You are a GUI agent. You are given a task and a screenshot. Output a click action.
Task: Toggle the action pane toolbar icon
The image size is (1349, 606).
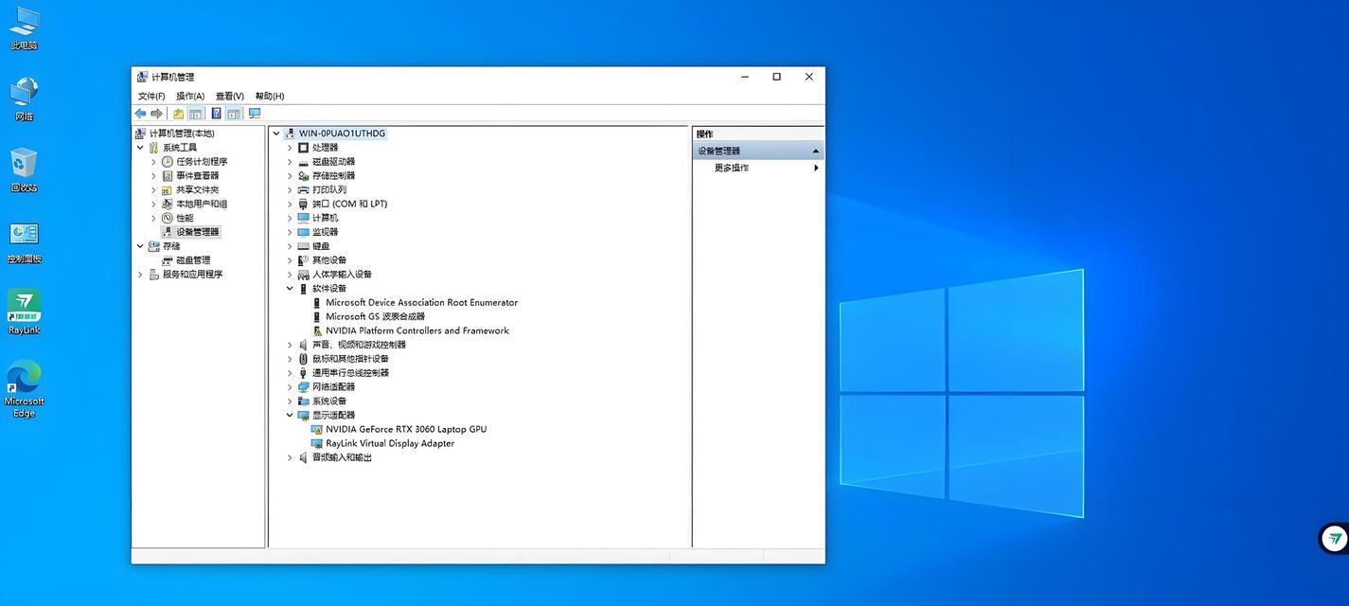(x=229, y=111)
